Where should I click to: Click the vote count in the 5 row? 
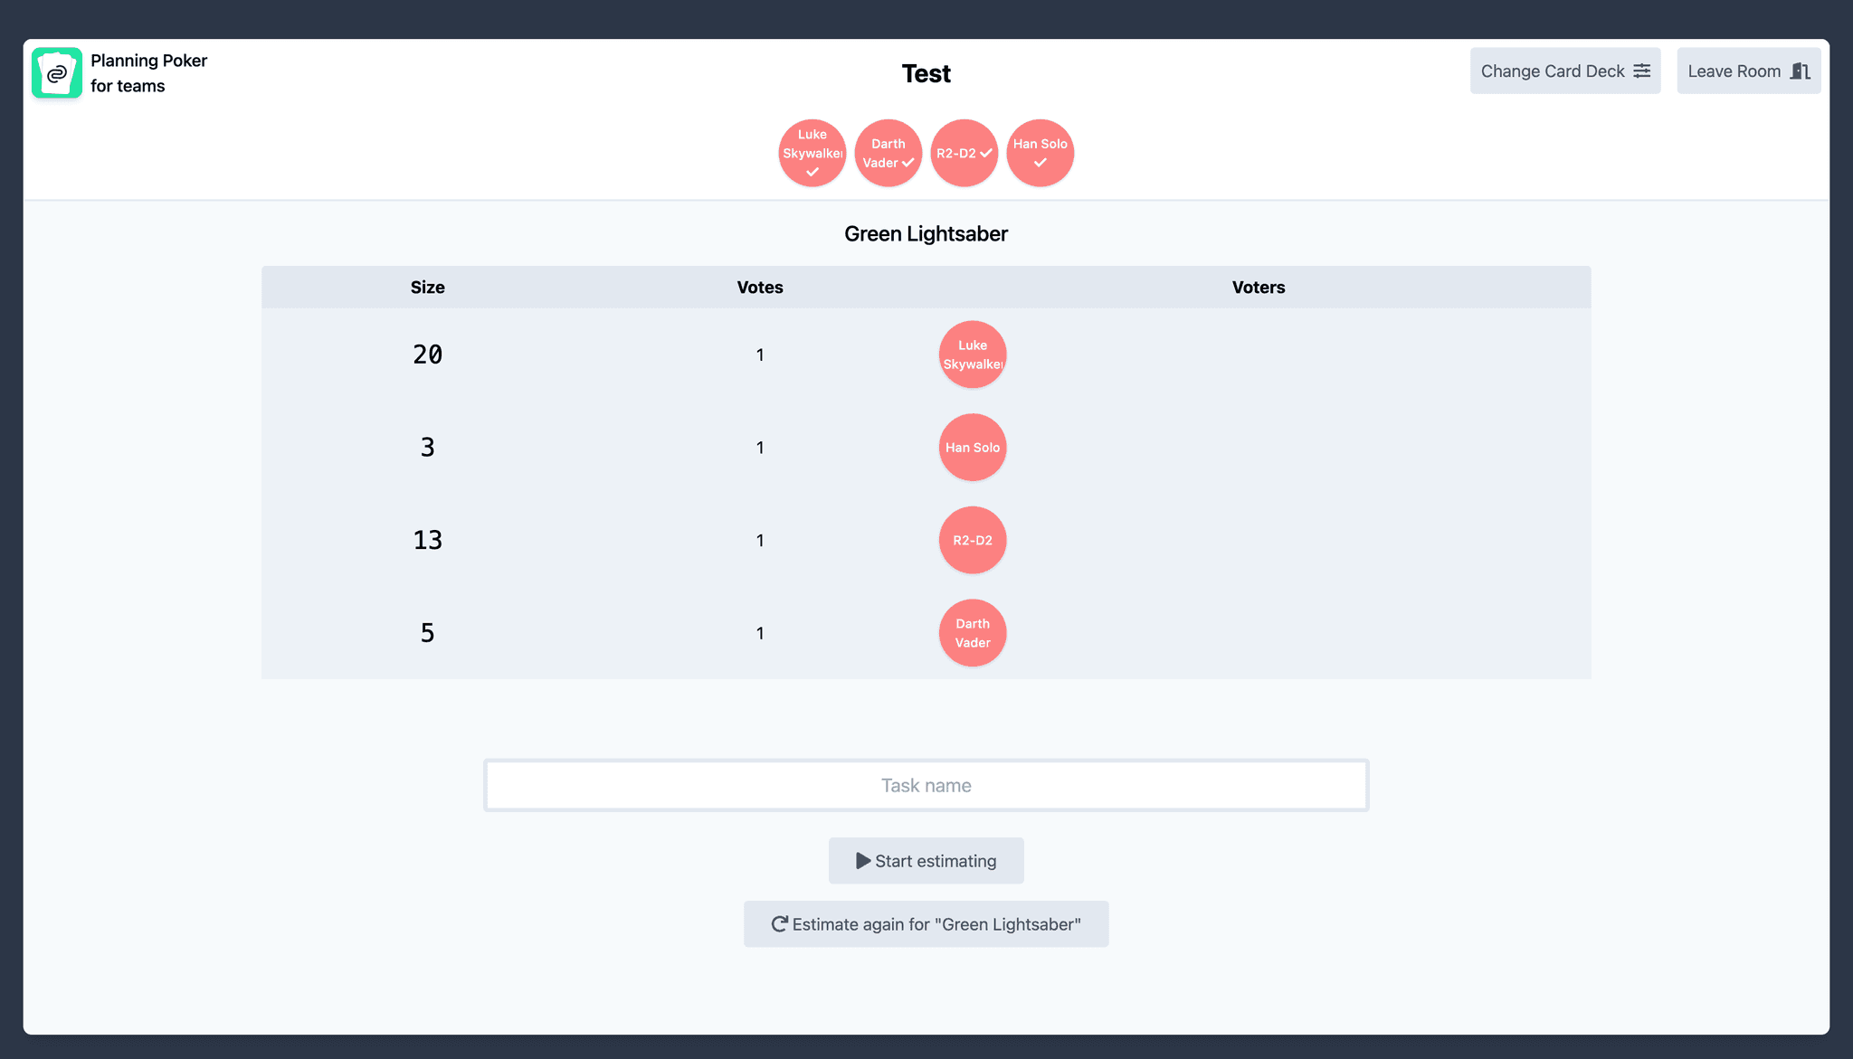760,633
